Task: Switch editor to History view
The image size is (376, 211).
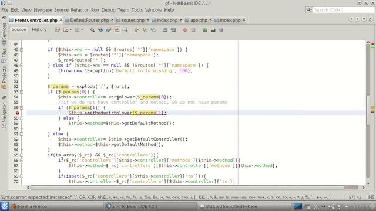Action: [x=39, y=29]
